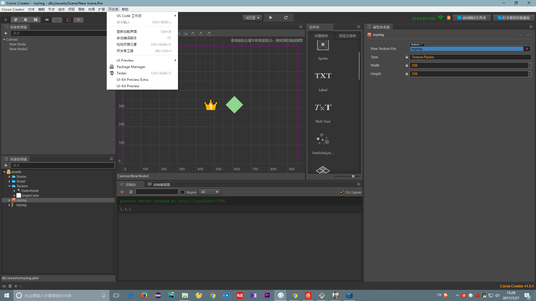This screenshot has height=301, width=536.
Task: Open the 浏览器 preview platform dropdown
Action: coord(252,18)
